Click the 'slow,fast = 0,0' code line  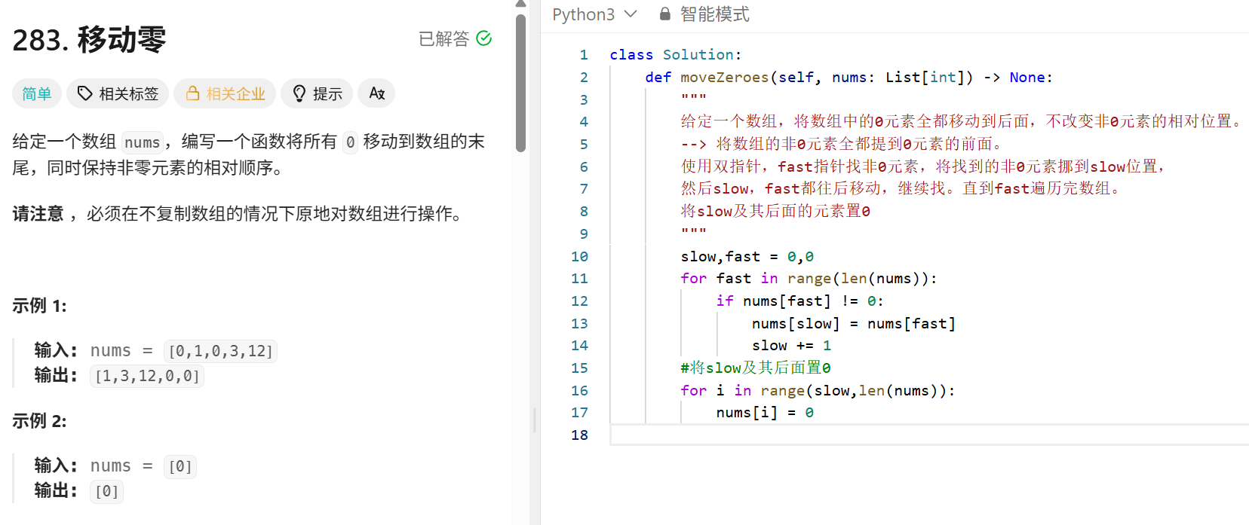pos(747,257)
